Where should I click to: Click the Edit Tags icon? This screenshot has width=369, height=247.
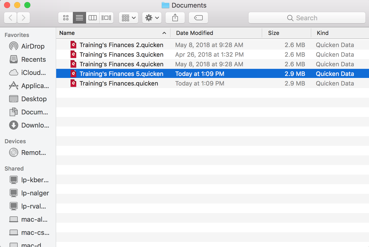click(x=198, y=18)
